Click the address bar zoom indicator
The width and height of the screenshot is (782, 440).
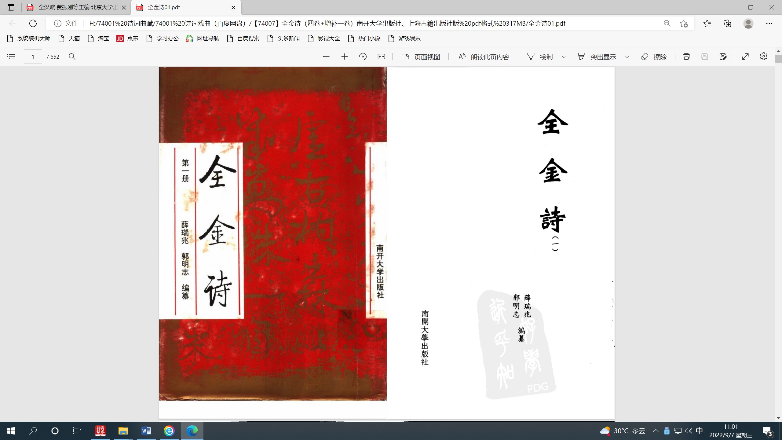667,24
